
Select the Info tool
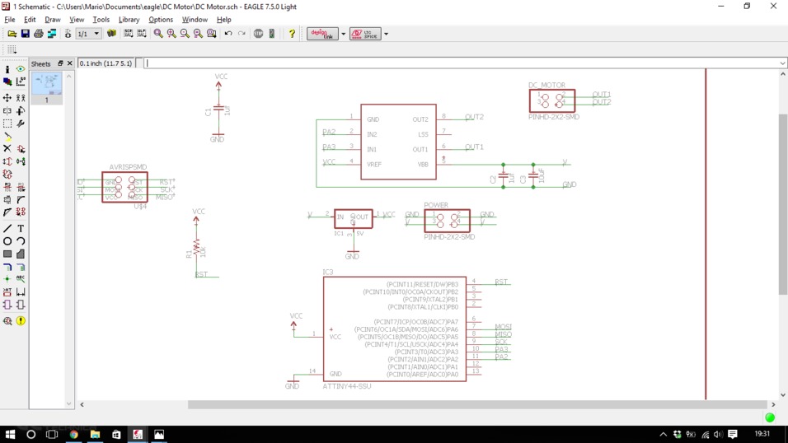[x=7, y=69]
